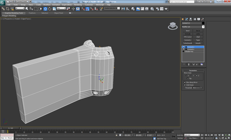Image resolution: width=231 pixels, height=140 pixels.
Task: Toggle lightbulb of the top Symmetry modifier
Action: [184, 47]
